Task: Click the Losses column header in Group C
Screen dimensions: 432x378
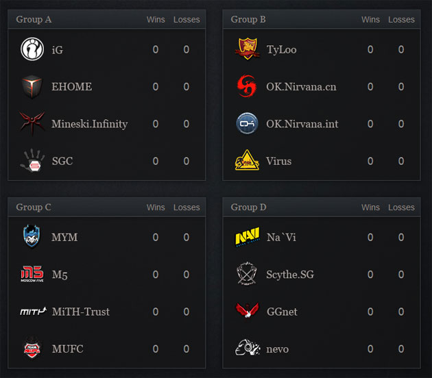Action: [187, 207]
